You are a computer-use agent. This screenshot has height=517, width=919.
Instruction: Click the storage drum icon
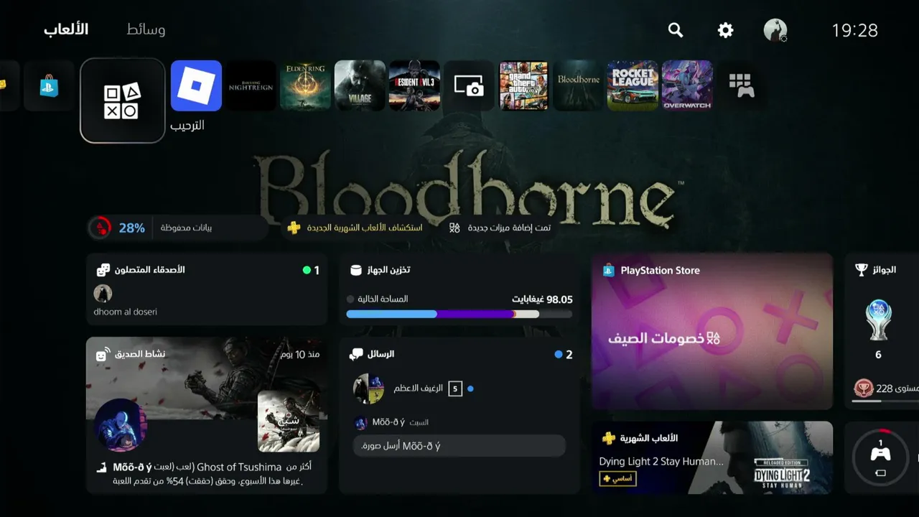tap(355, 270)
